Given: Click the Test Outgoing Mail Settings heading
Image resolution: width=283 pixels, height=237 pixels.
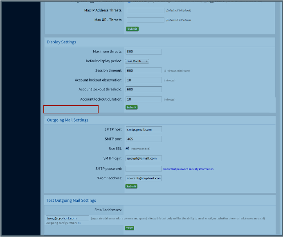Looking at the screenshot, I should pyautogui.click(x=71, y=200).
